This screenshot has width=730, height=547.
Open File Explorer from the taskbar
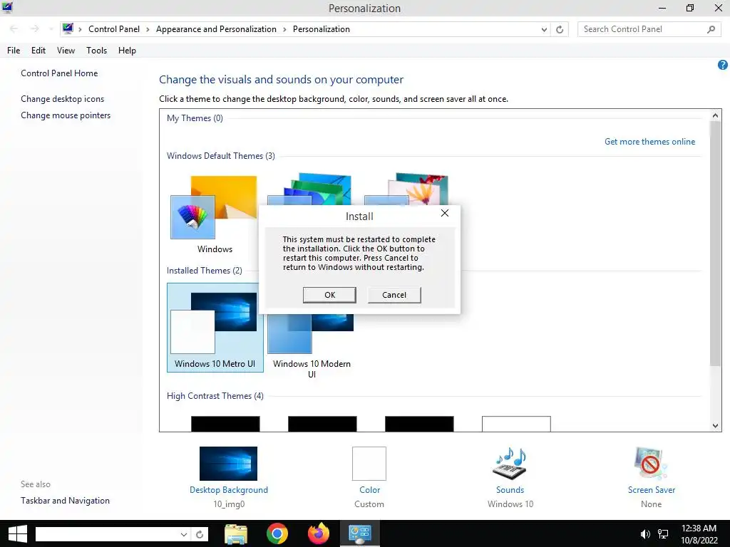coord(235,533)
